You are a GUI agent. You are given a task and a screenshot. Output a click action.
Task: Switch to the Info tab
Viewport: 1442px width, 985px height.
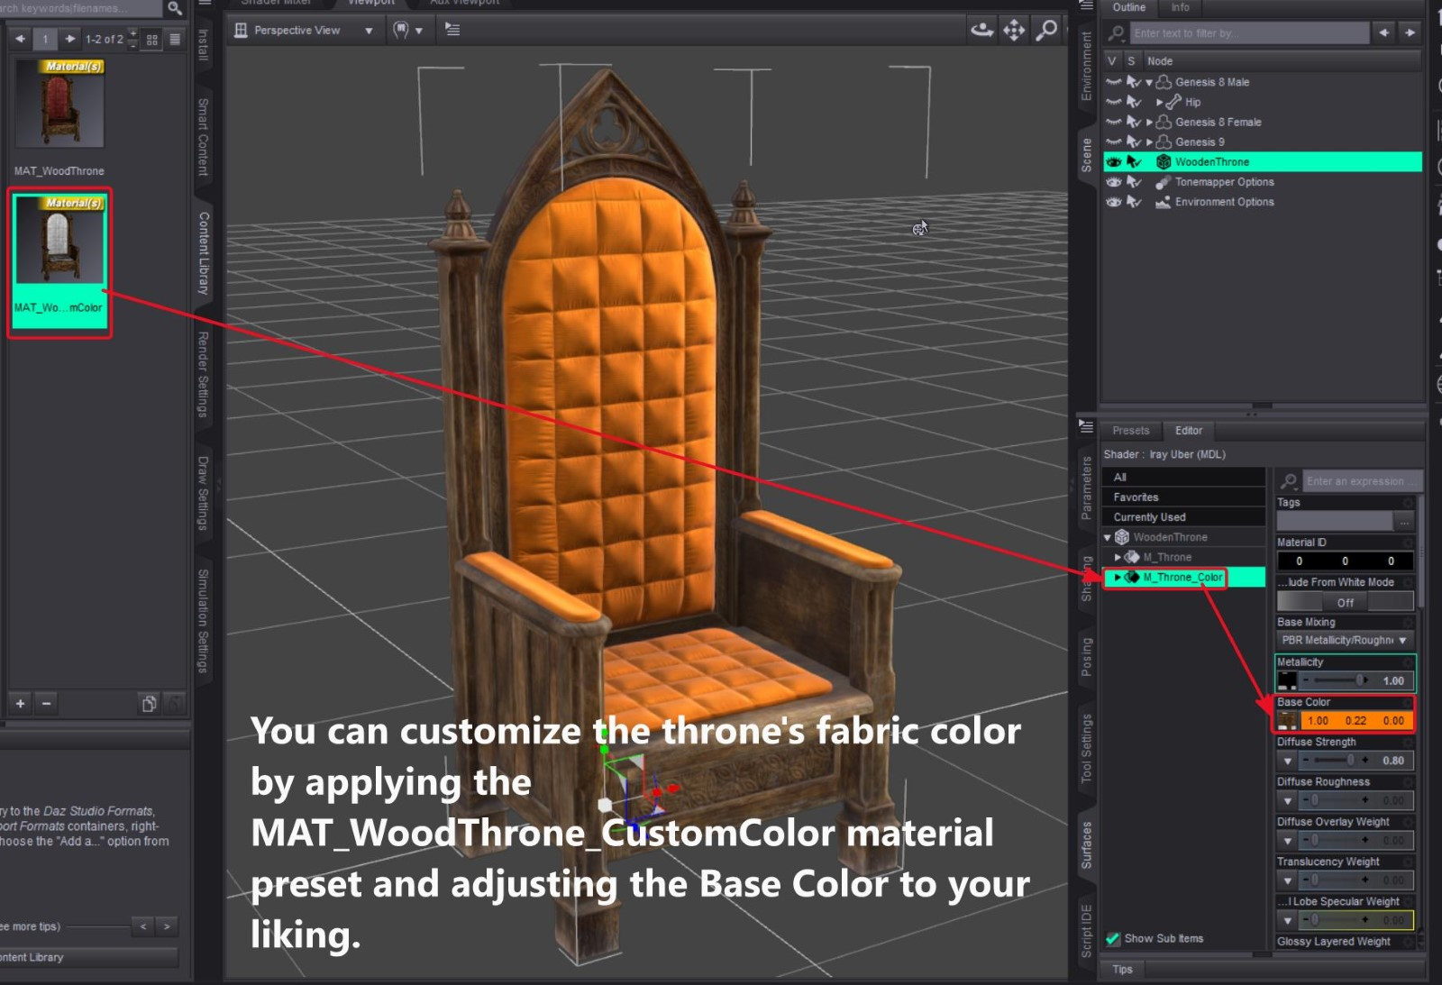1180,7
